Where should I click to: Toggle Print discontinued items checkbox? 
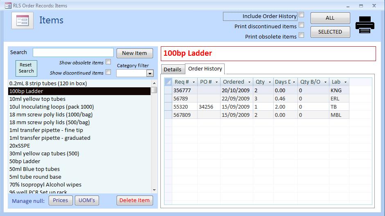(301, 25)
